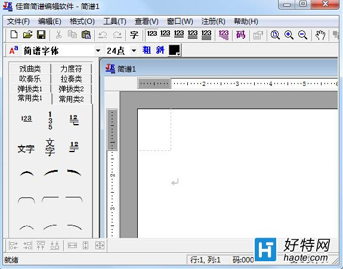Open a file with the folder icon

click(x=27, y=35)
